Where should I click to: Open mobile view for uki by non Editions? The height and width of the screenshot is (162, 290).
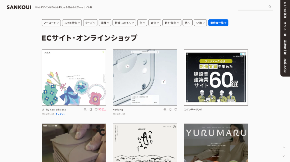[90, 110]
